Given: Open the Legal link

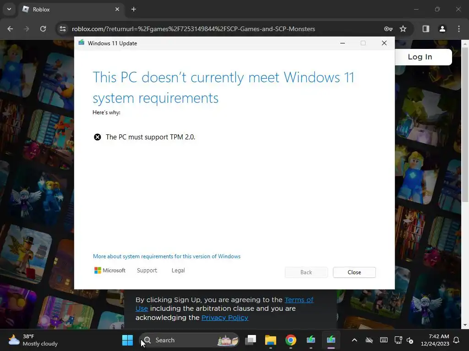Looking at the screenshot, I should pyautogui.click(x=178, y=271).
